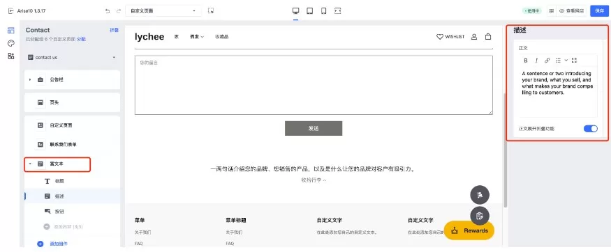Click FAQ under the 菜单标题 column
Screen dimensions: 611x252
pos(230,244)
